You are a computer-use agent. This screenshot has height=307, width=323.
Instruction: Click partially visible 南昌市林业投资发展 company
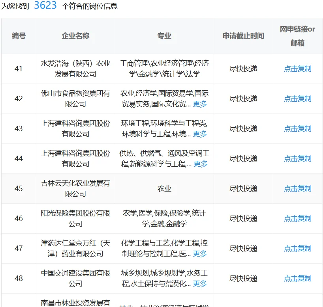(x=75, y=303)
